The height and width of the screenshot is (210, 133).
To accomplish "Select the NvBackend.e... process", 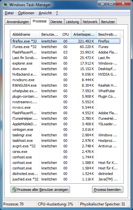I will click(66, 74).
